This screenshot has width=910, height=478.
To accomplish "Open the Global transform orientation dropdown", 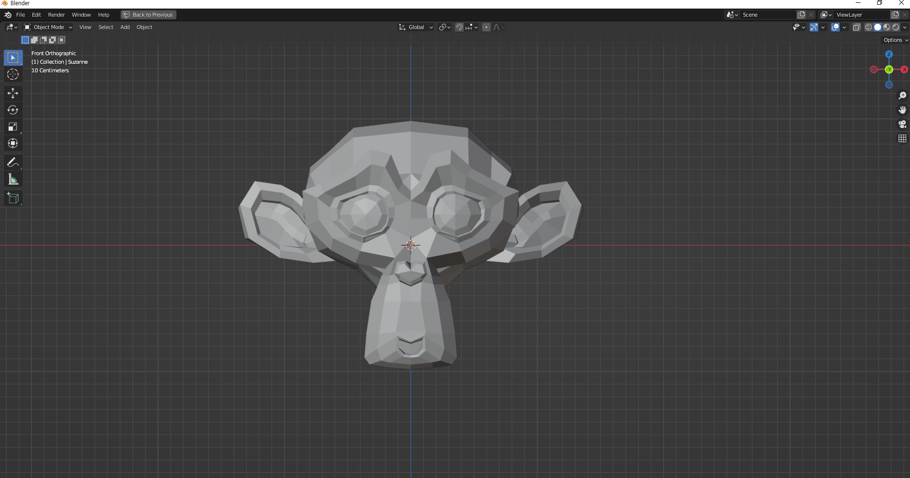I will tap(415, 27).
